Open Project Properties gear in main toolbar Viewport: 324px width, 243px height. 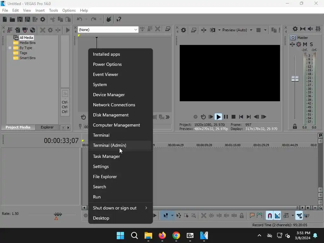[x=43, y=19]
